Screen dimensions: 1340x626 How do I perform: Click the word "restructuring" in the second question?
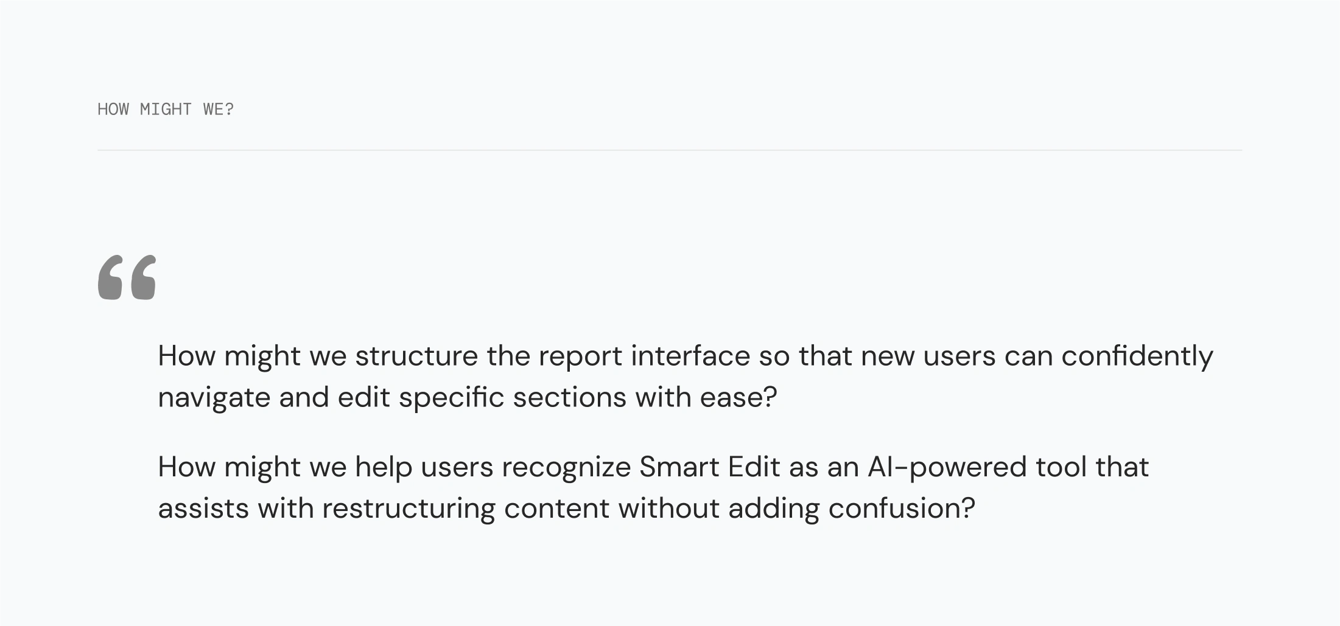(x=409, y=509)
